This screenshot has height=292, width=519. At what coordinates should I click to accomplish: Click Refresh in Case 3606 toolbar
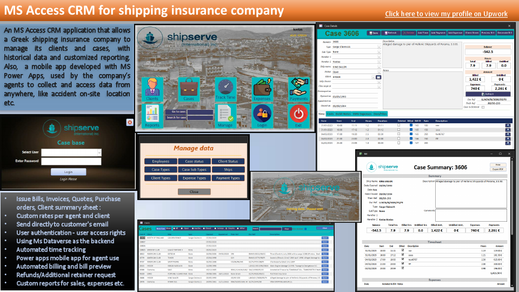pos(390,33)
